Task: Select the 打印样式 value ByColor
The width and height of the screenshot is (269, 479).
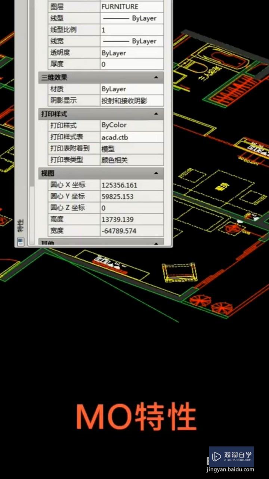Action: pos(132,125)
